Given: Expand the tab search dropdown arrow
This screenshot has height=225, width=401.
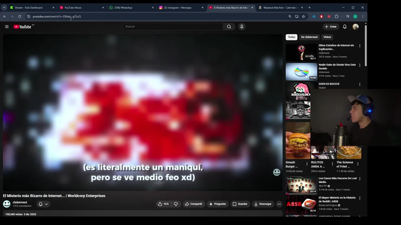Looking at the screenshot, I should (4, 7).
